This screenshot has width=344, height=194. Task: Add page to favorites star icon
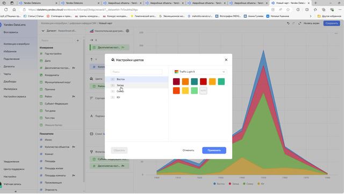coord(288,10)
